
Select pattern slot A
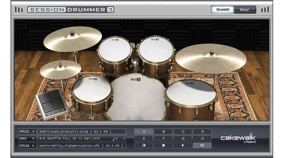click(x=144, y=132)
